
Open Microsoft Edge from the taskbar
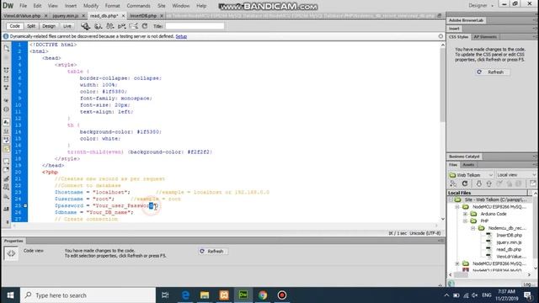pyautogui.click(x=185, y=295)
